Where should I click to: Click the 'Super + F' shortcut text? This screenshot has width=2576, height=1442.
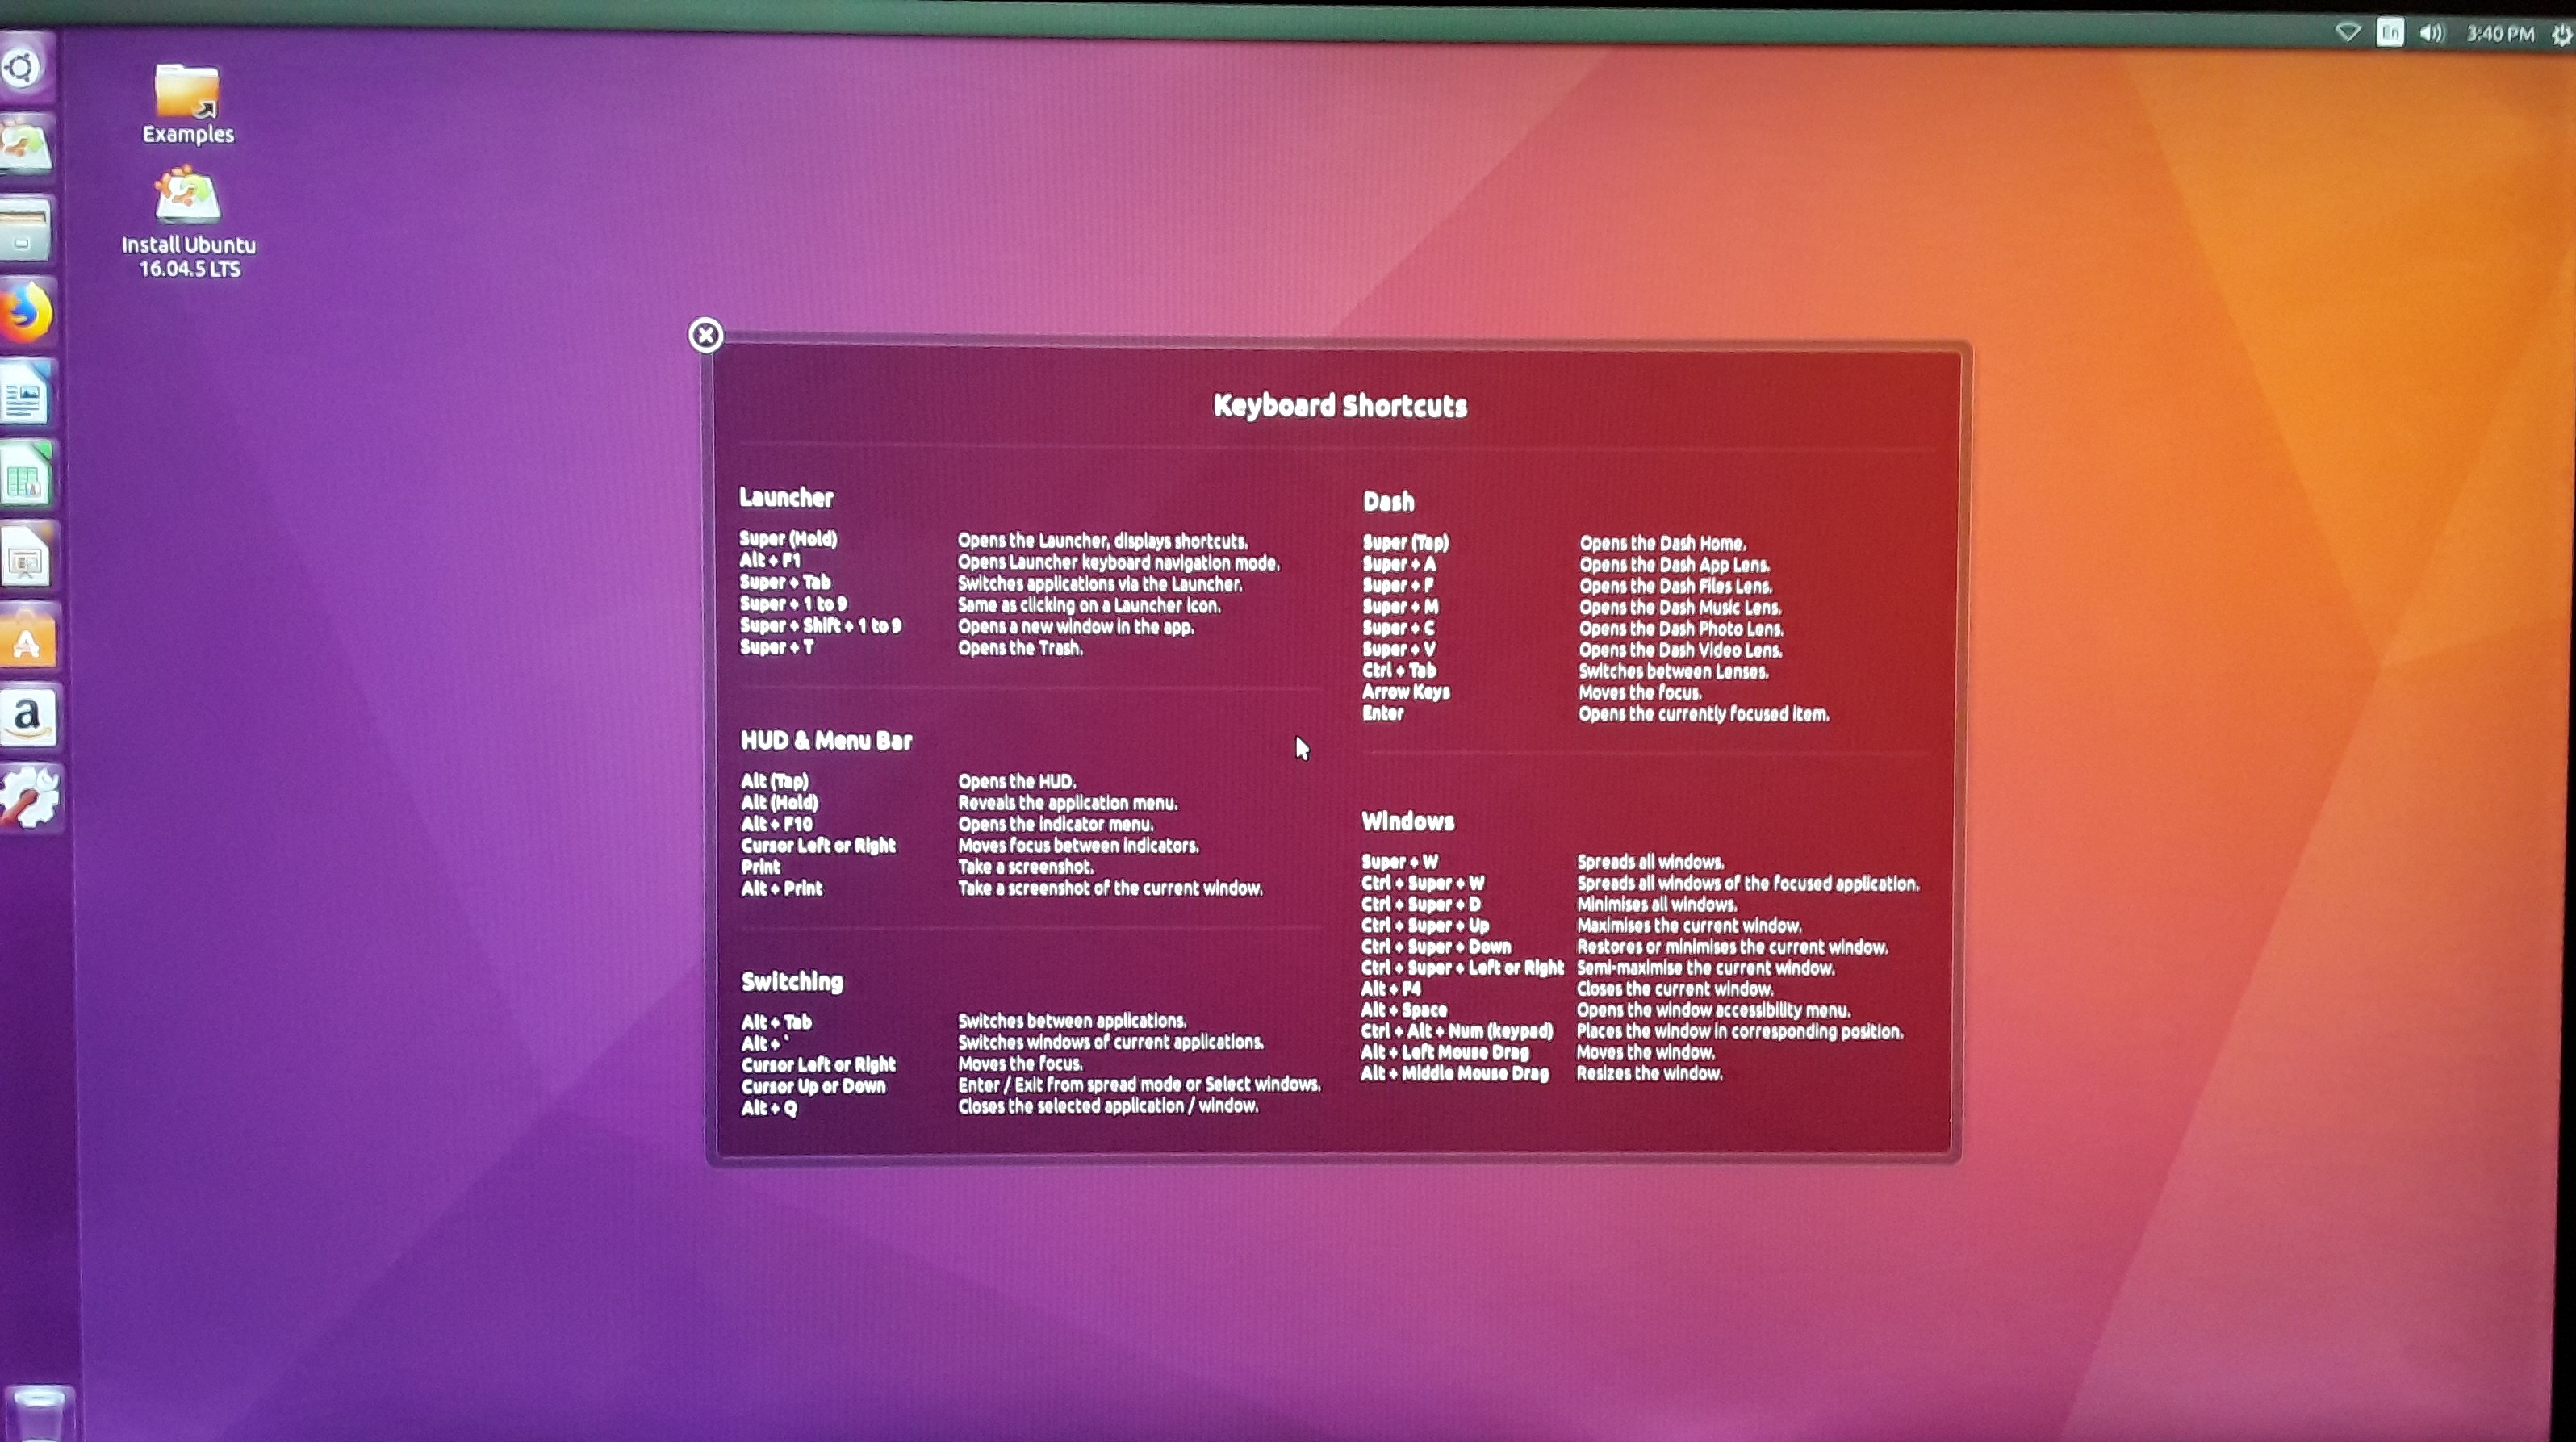tap(1398, 585)
